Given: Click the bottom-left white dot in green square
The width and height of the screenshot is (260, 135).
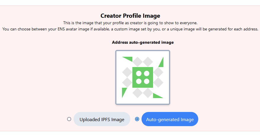Looking at the screenshot, I should tap(139, 81).
